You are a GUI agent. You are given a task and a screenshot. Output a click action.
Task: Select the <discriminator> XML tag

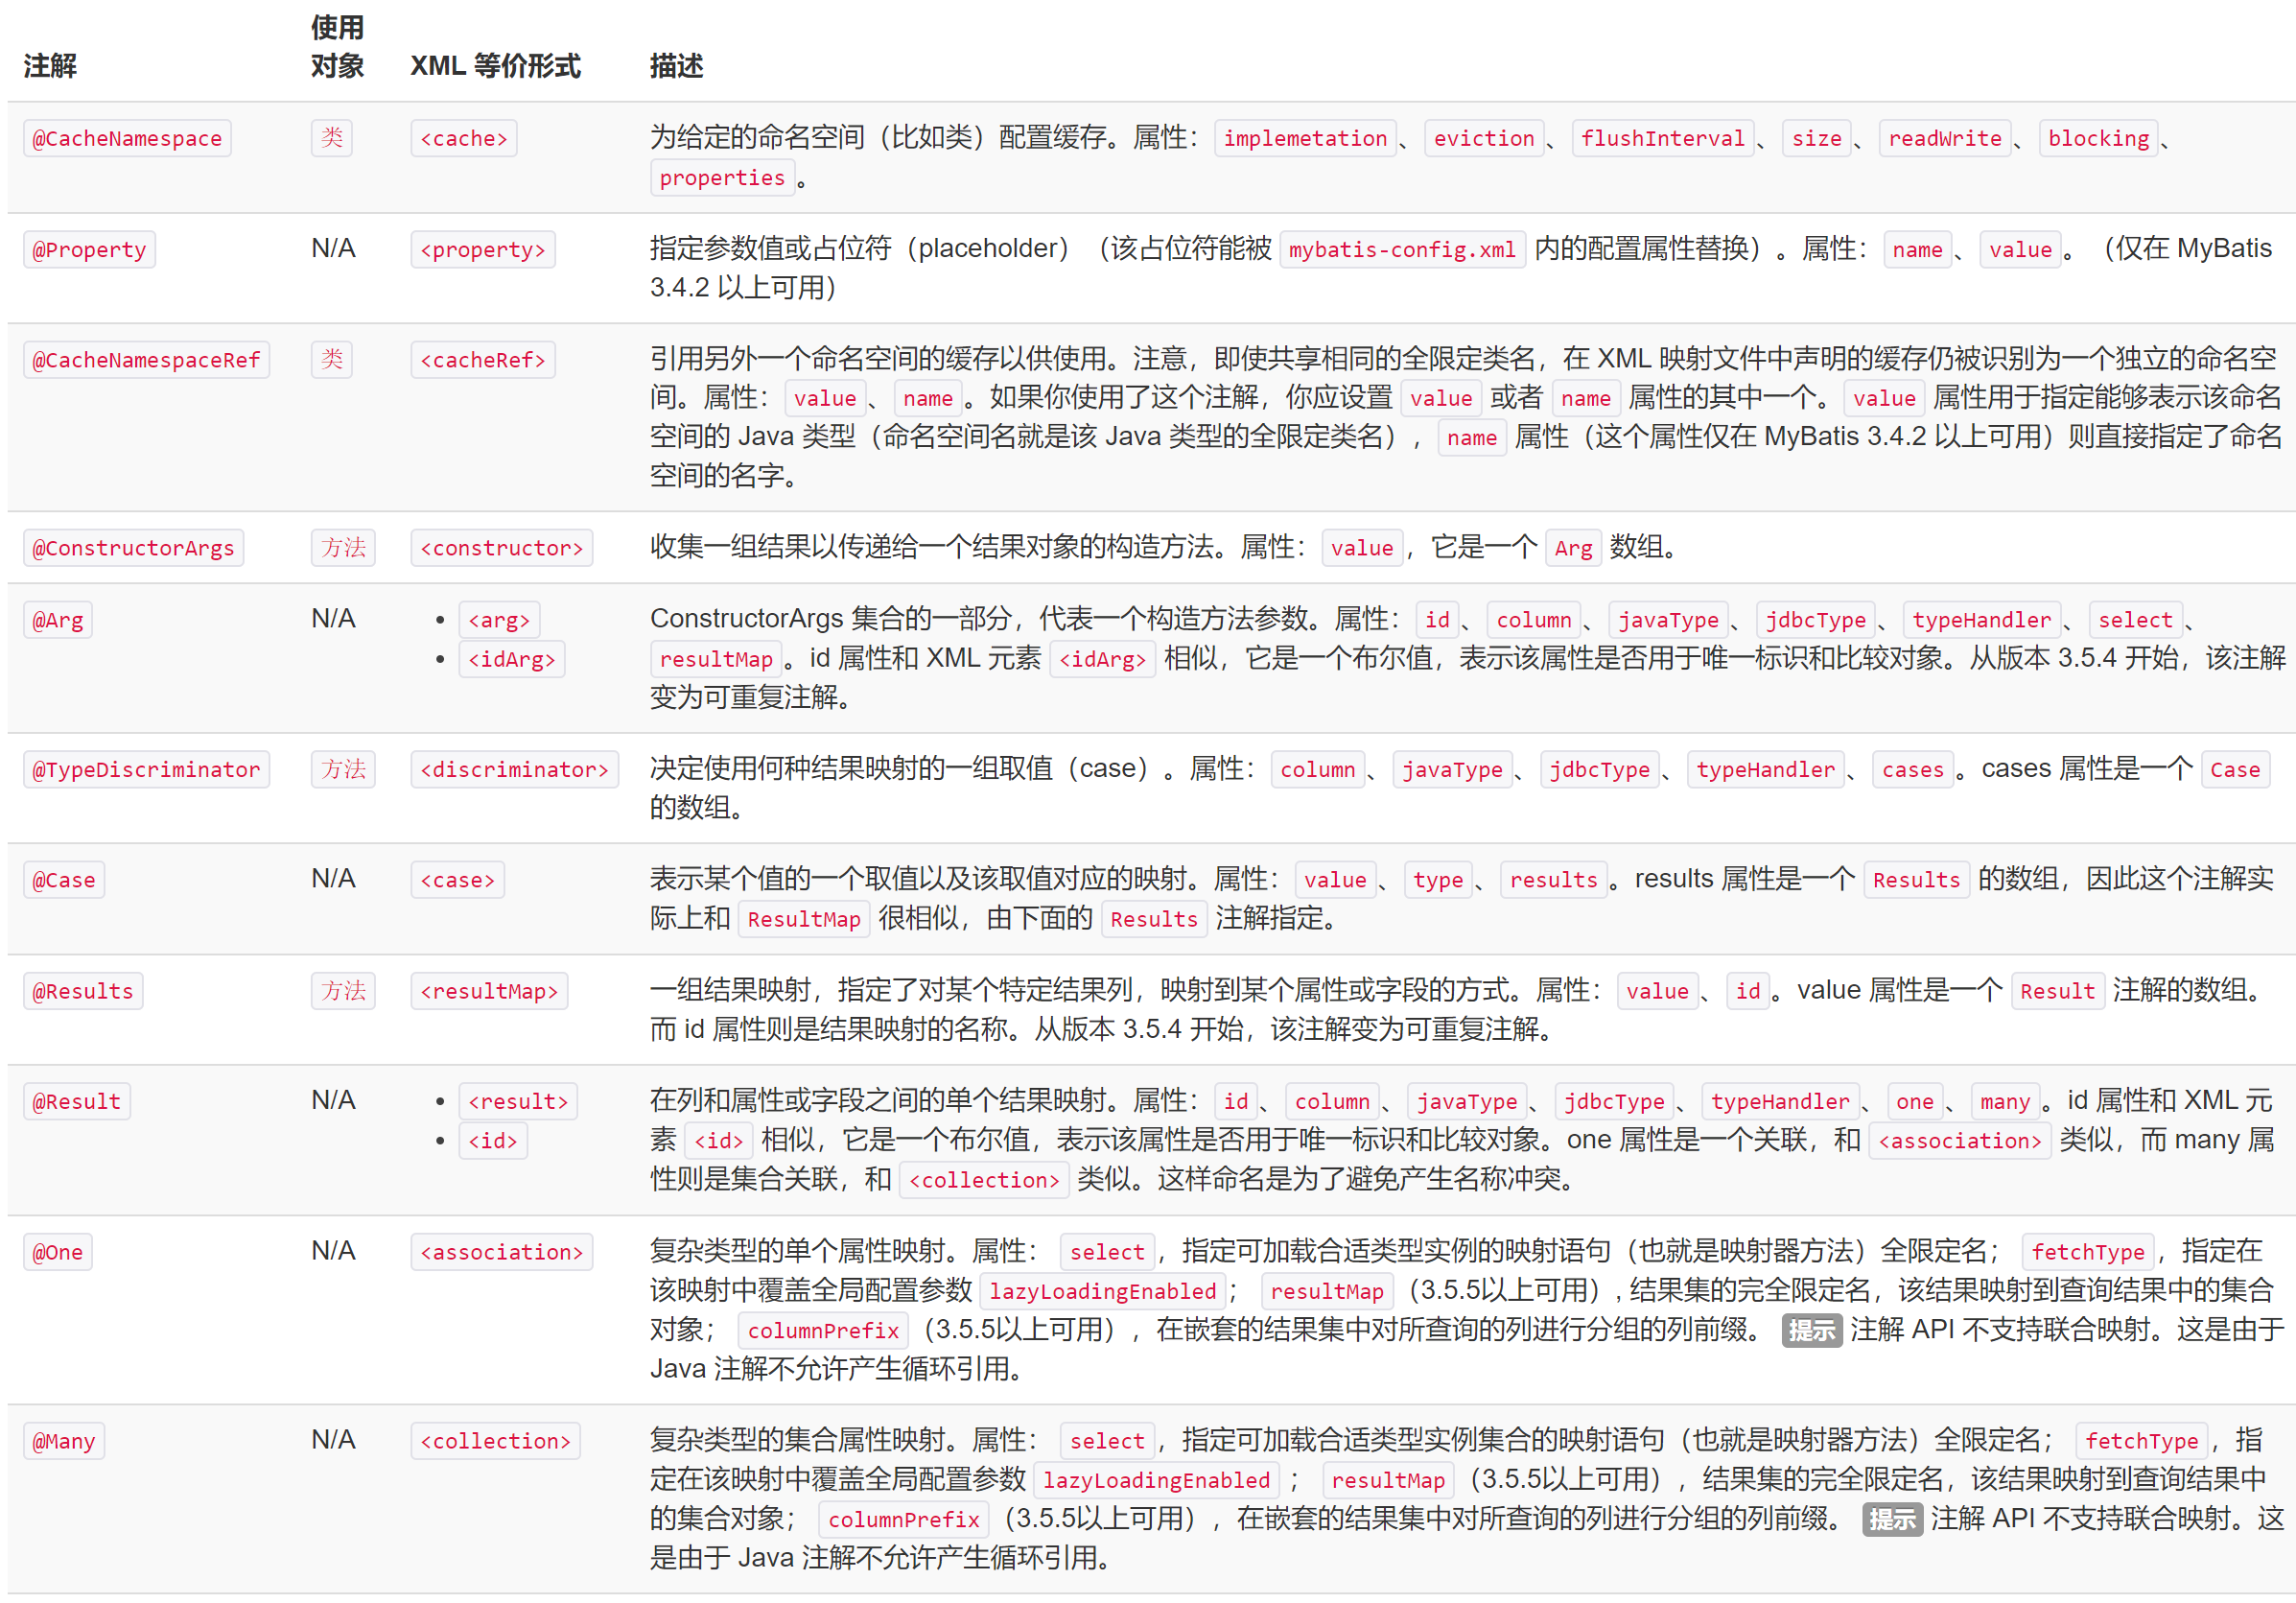pyautogui.click(x=515, y=769)
